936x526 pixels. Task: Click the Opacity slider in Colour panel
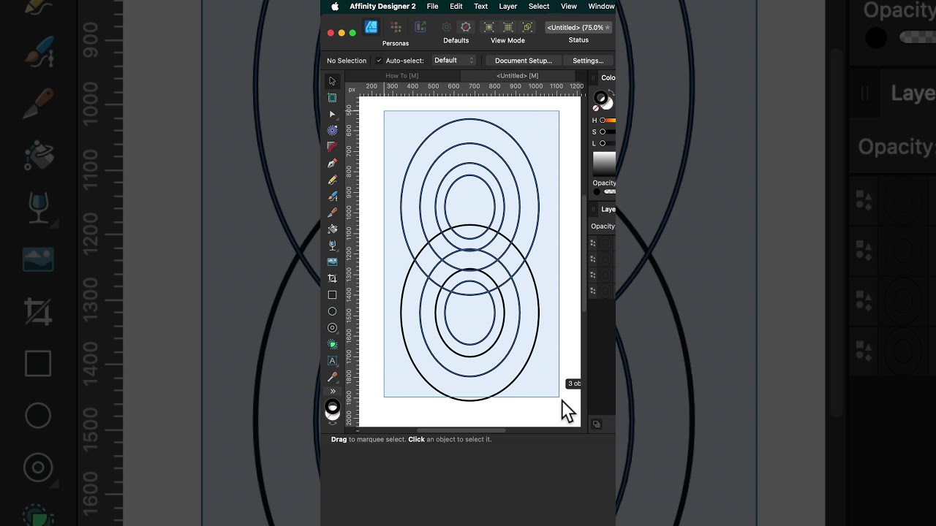[609, 191]
